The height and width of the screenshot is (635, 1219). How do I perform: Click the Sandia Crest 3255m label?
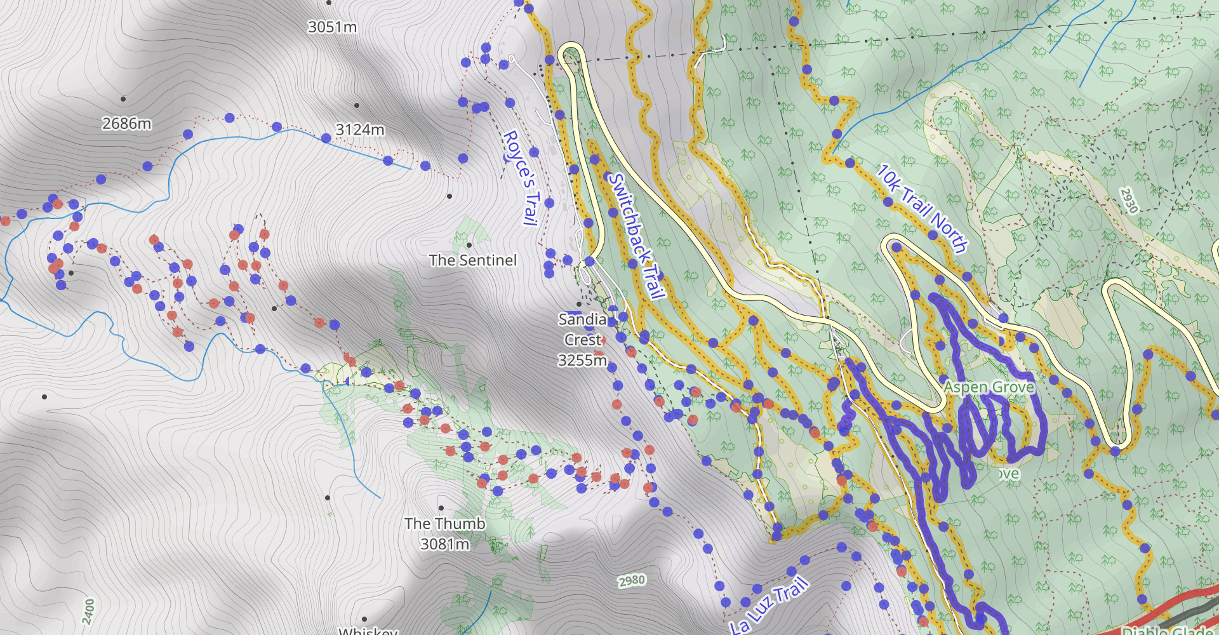coord(582,340)
